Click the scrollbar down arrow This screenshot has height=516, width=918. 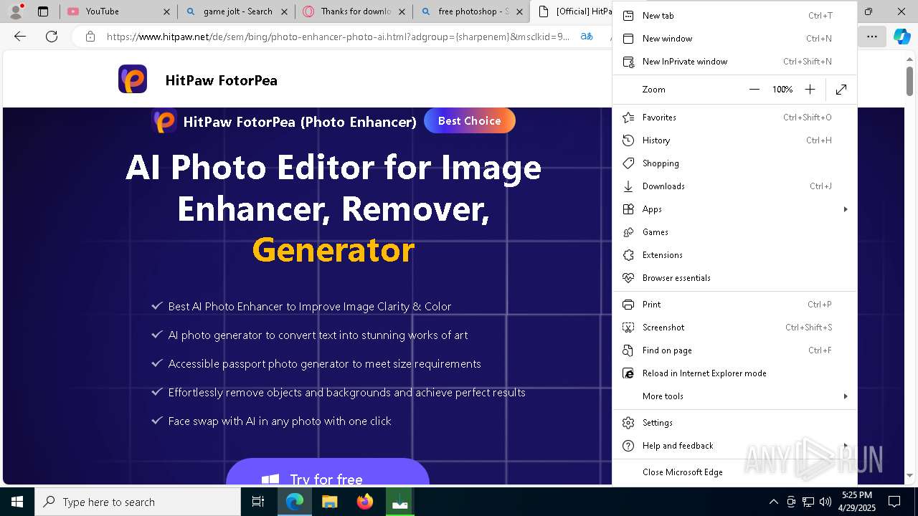(x=909, y=475)
